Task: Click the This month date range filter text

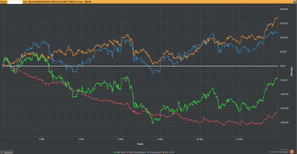Action: tap(51, 2)
